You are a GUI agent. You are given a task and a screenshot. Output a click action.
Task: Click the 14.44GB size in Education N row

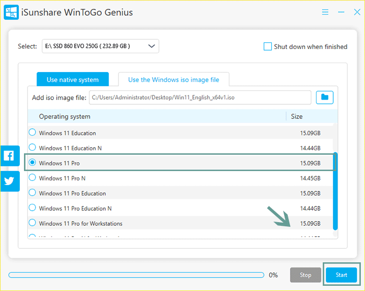click(x=310, y=148)
